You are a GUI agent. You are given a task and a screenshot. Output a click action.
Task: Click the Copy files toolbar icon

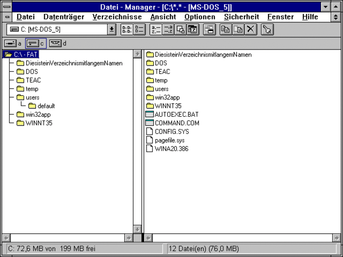coord(226,29)
